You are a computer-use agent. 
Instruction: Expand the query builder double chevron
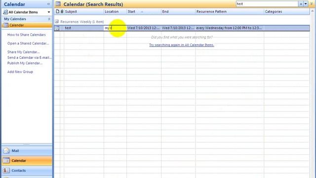(x=312, y=4)
